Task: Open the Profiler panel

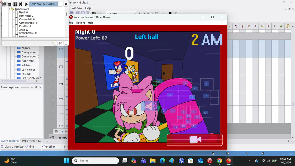Action: click(49, 147)
